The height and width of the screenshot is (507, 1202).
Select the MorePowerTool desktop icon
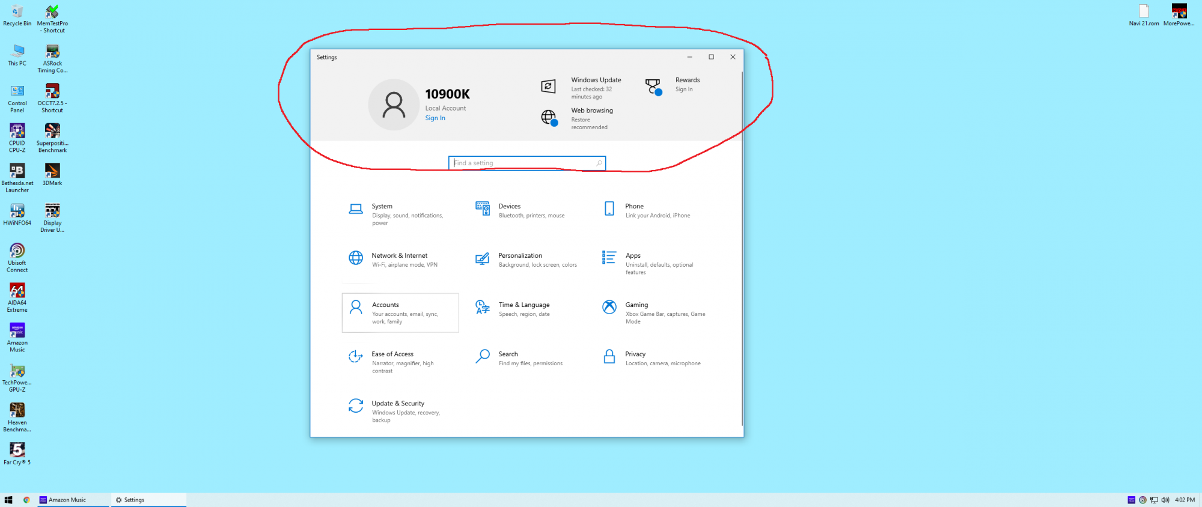tap(1179, 16)
